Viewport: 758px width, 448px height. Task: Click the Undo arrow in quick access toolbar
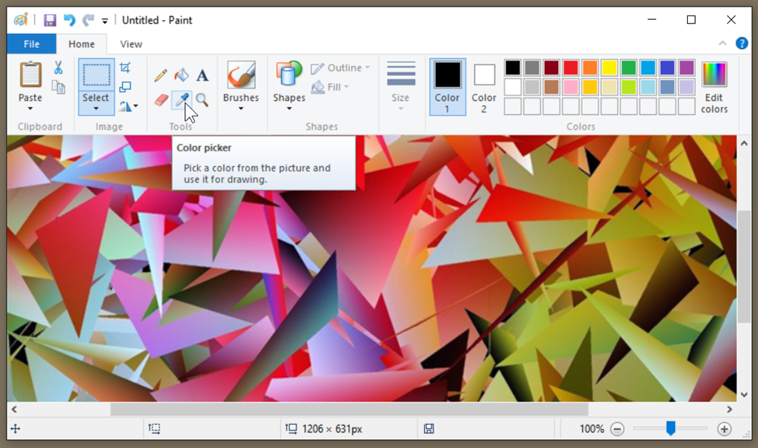pos(70,20)
